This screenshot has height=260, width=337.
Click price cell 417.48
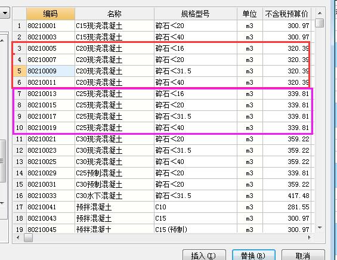[x=287, y=196]
